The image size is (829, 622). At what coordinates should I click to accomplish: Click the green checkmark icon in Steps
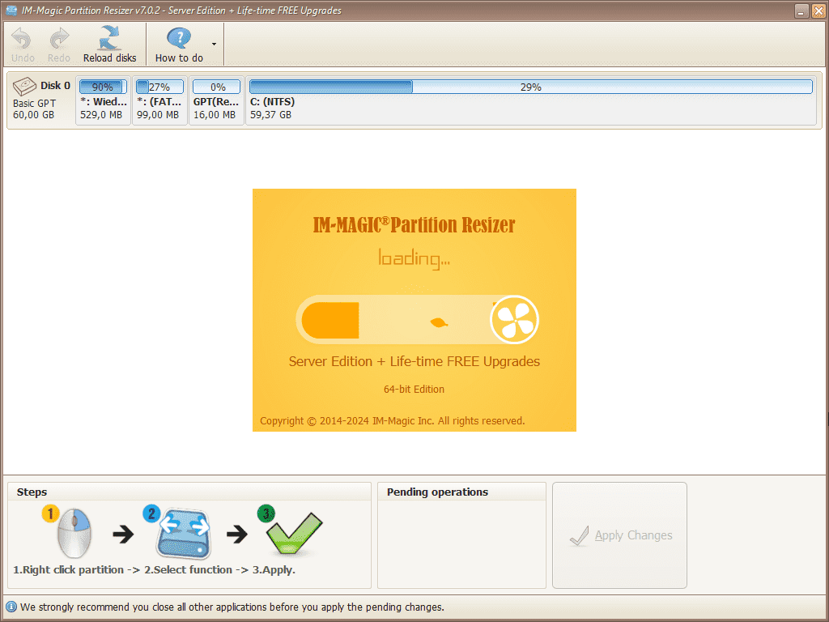coord(293,533)
